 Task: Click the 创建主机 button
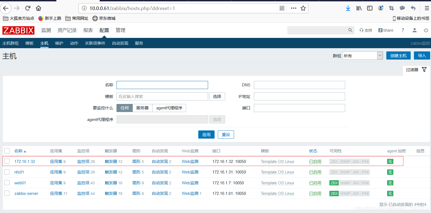pos(398,55)
